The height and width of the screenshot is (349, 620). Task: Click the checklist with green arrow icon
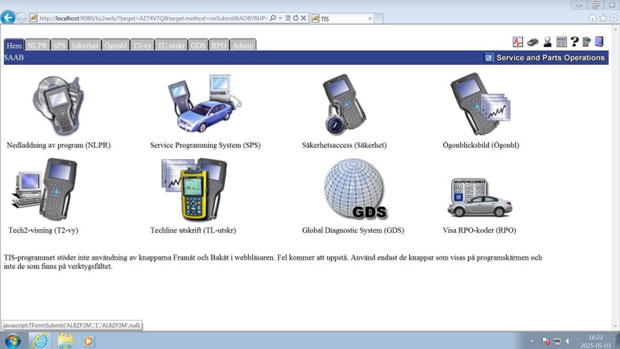pyautogui.click(x=587, y=41)
